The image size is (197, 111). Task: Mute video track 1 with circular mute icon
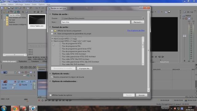(x=31, y=72)
